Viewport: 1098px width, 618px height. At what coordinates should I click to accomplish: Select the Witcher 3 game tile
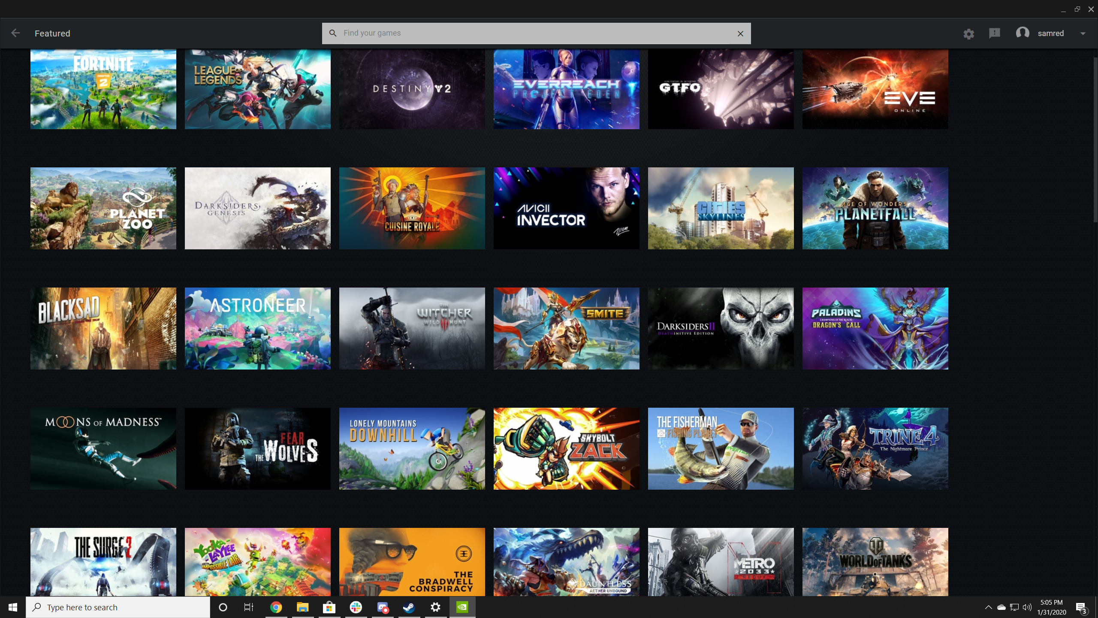412,328
